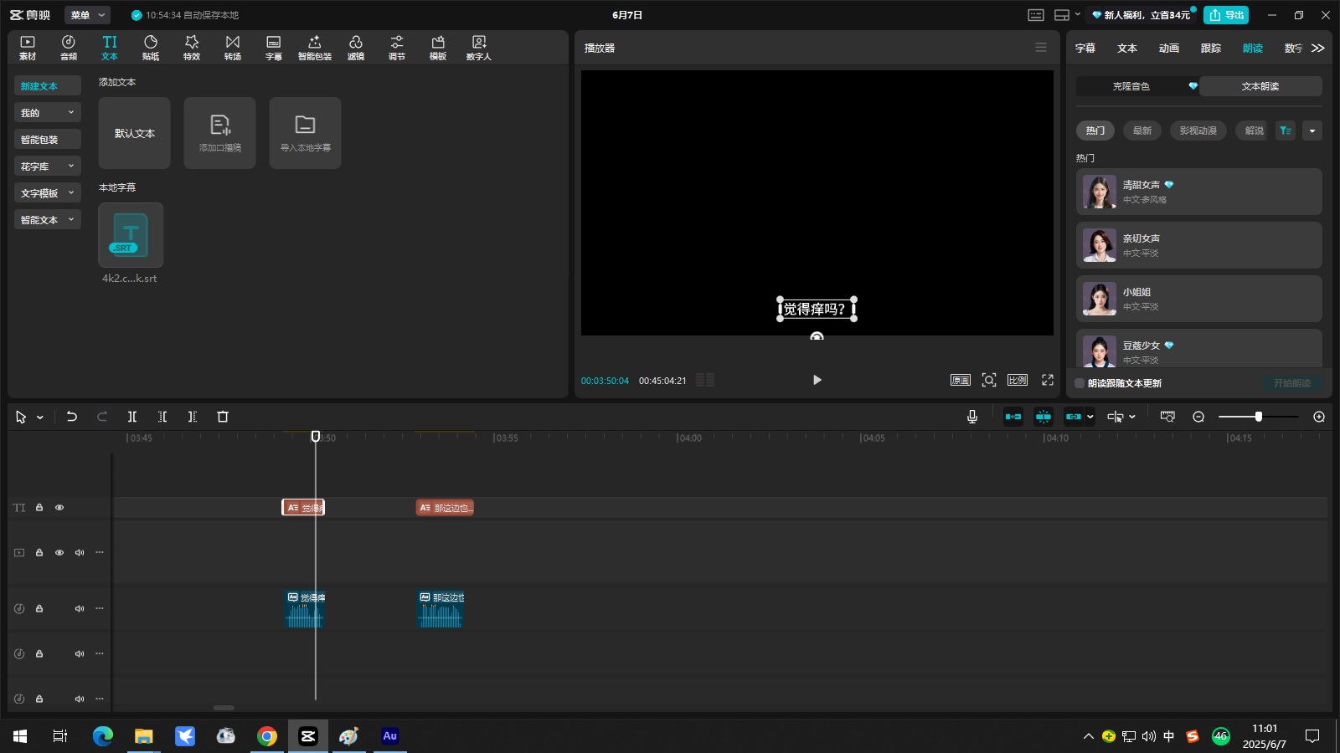Select the 最新 voice filter tab
1340x753 pixels.
click(1142, 131)
